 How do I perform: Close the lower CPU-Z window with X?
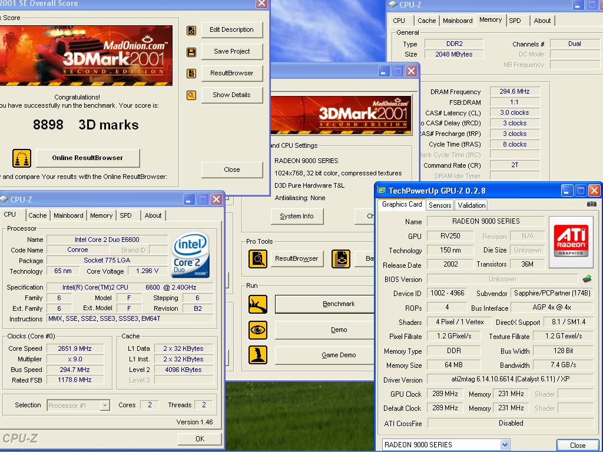coord(217,199)
